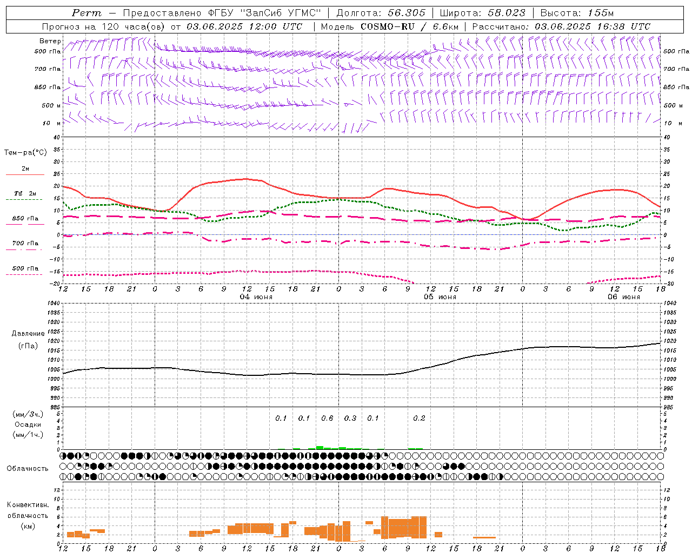Click the "Давление" pressure panel label

(x=28, y=334)
